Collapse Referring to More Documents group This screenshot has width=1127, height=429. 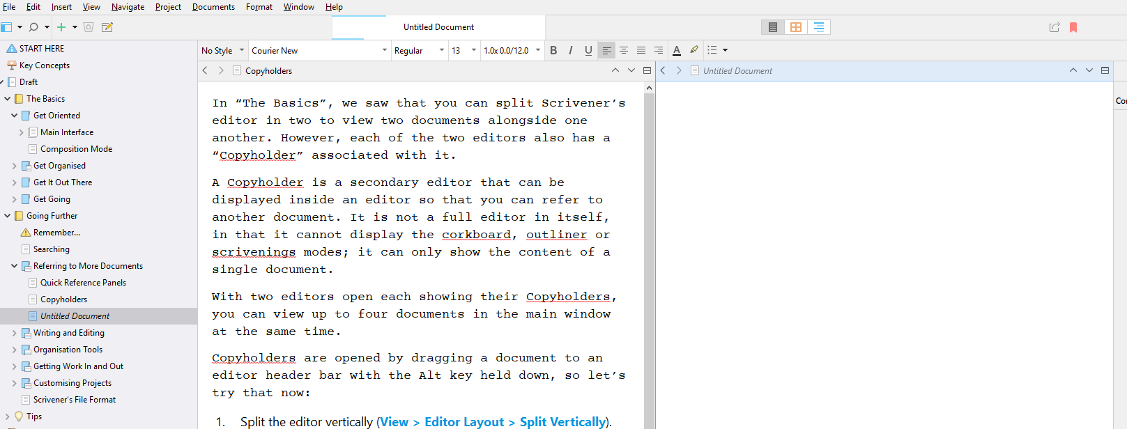[15, 266]
